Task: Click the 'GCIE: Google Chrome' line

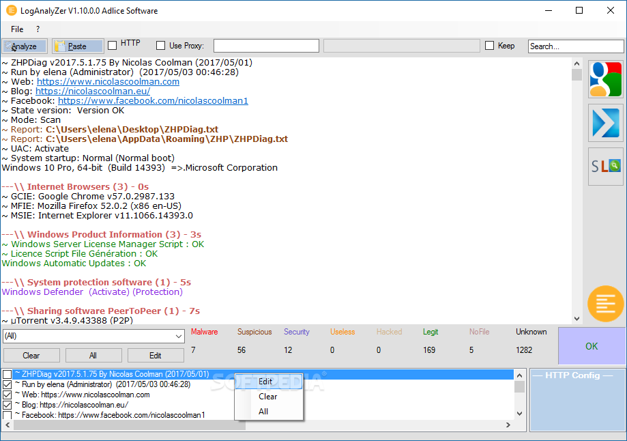Action: click(88, 197)
